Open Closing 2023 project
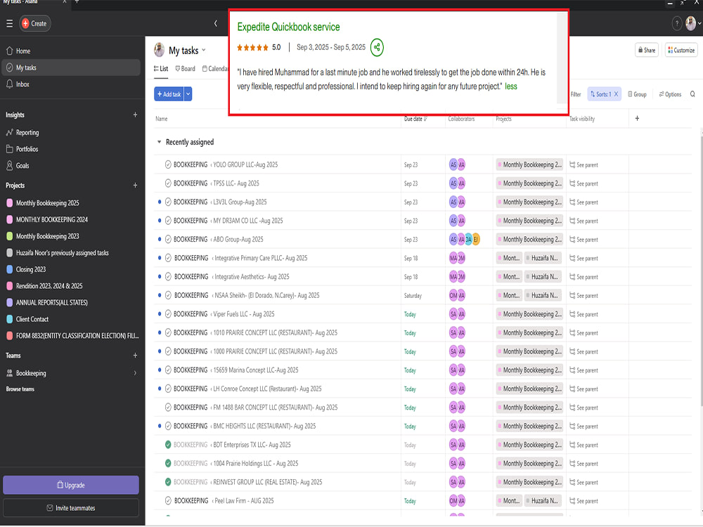The width and height of the screenshot is (703, 527). click(x=30, y=269)
